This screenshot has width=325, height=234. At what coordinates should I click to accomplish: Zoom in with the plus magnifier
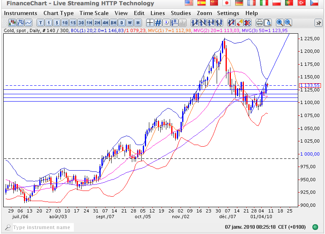(x=280, y=22)
